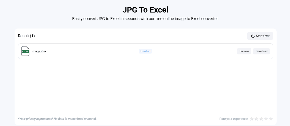This screenshot has height=126, width=290.
Task: Click the Finished status badge
Action: [x=145, y=51]
